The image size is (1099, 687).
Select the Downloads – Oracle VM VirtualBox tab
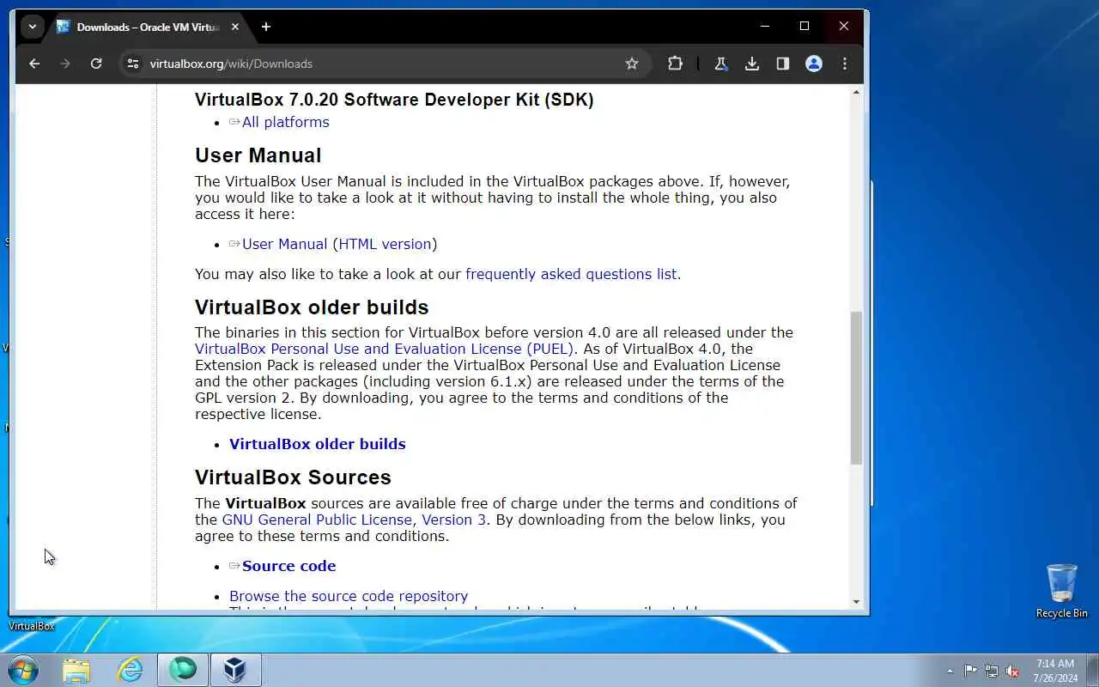point(148,27)
